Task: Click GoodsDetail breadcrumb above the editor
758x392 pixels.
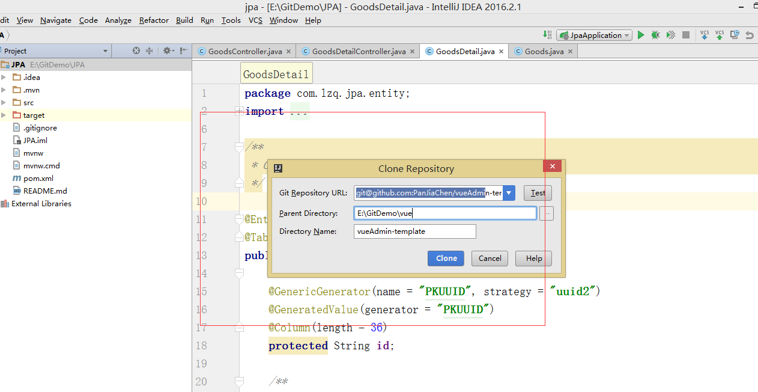Action: 276,74
